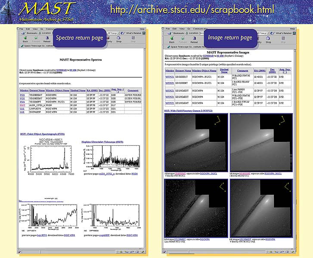Open Help menu in Image browser window

click(292, 28)
